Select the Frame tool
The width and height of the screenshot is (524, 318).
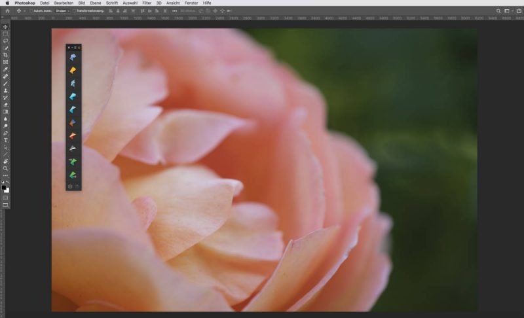(x=5, y=62)
